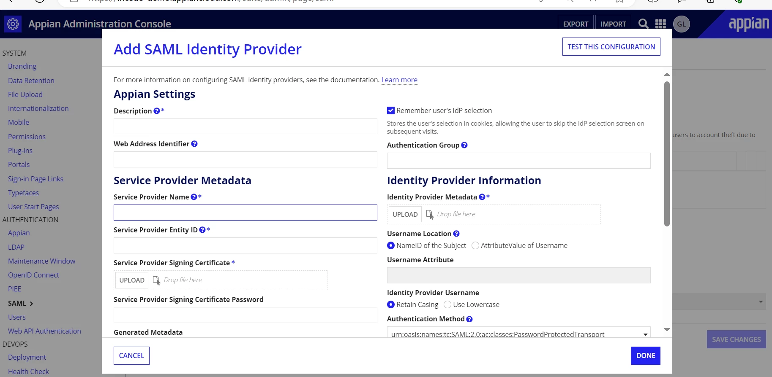Click scrollbar down arrow in dialog
Image resolution: width=772 pixels, height=377 pixels.
[x=667, y=330]
